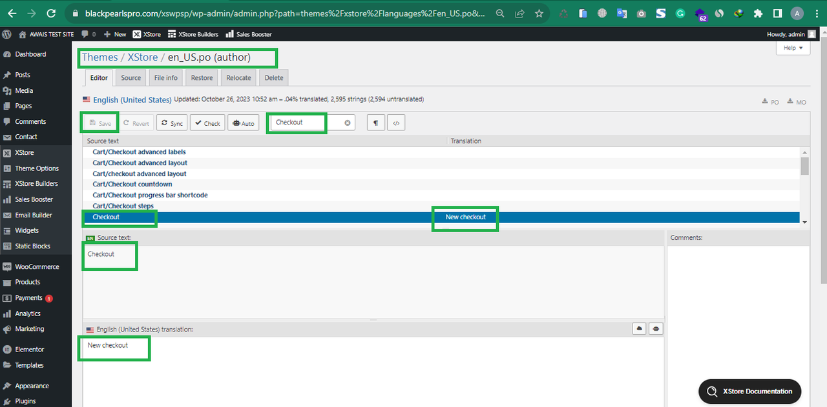Open Dashboard in sidebar
Viewport: 827px width, 407px height.
click(30, 54)
